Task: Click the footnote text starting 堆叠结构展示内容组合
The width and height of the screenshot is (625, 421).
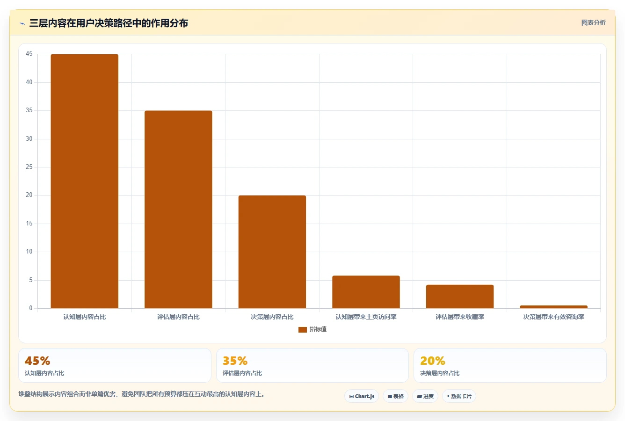Action: (143, 394)
